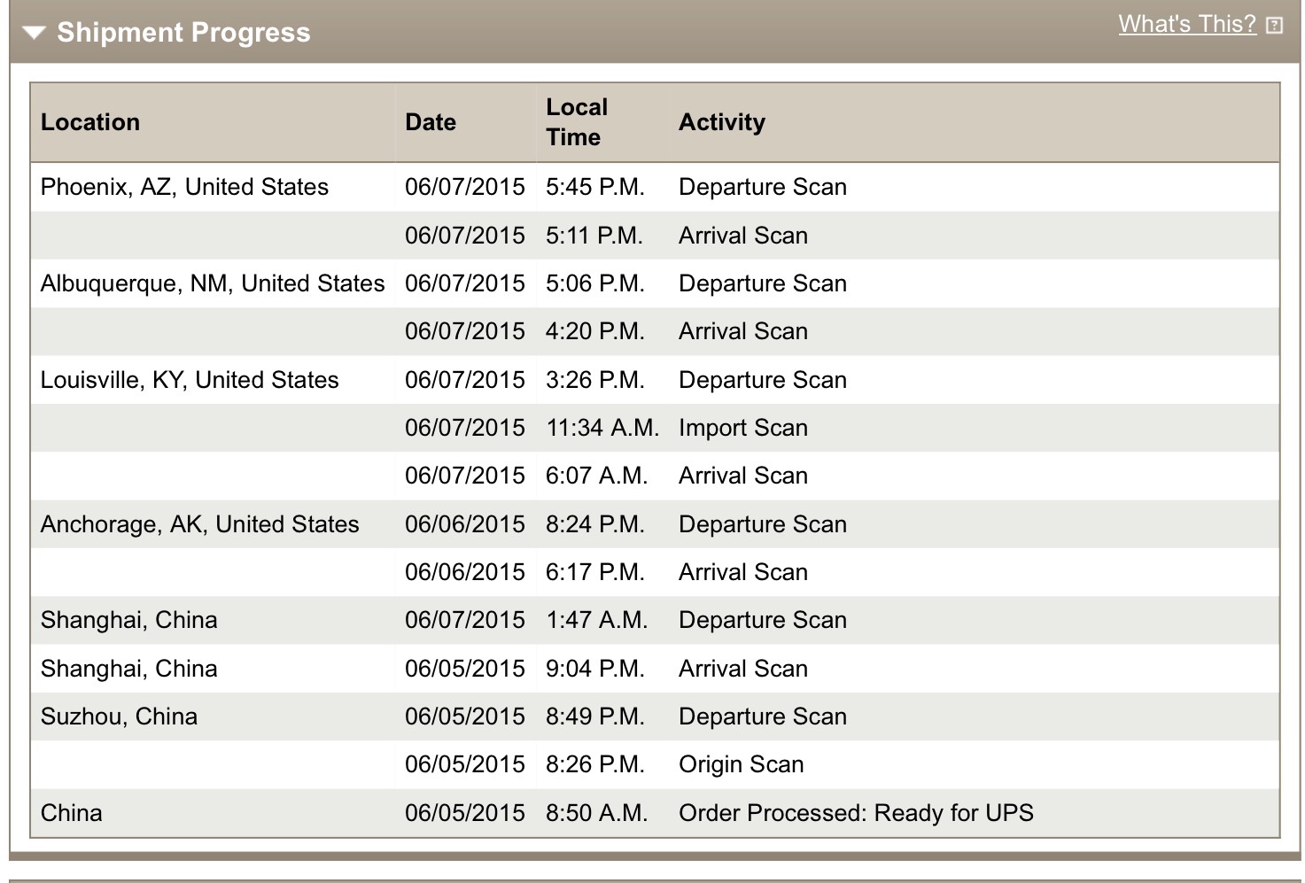Click the Import Scan activity entry
Screen dimensions: 1305x883
pos(743,428)
